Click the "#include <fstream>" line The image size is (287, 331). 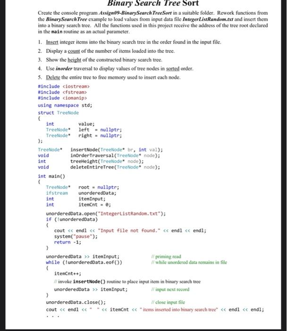coord(62,92)
